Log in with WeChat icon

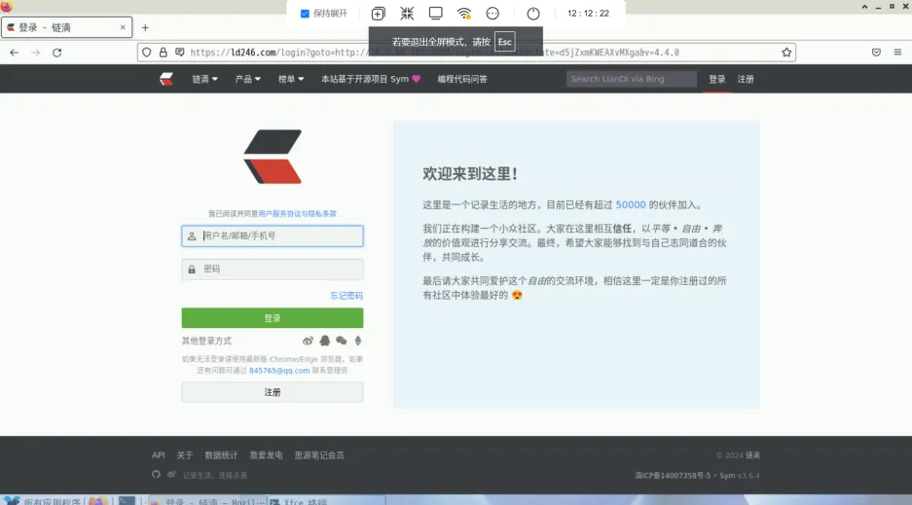342,342
